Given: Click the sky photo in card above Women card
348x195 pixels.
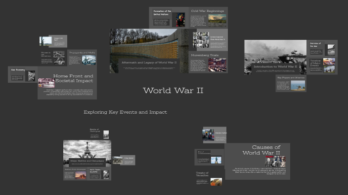Looking at the screenshot, I should tap(45, 41).
